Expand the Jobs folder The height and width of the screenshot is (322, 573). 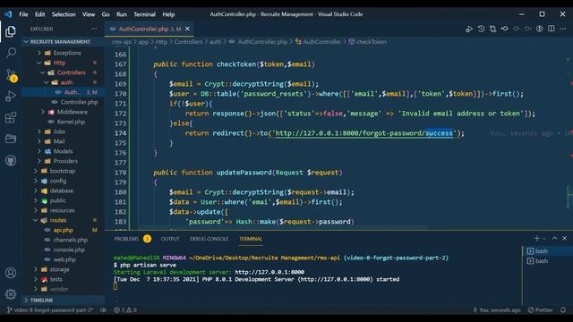point(59,131)
